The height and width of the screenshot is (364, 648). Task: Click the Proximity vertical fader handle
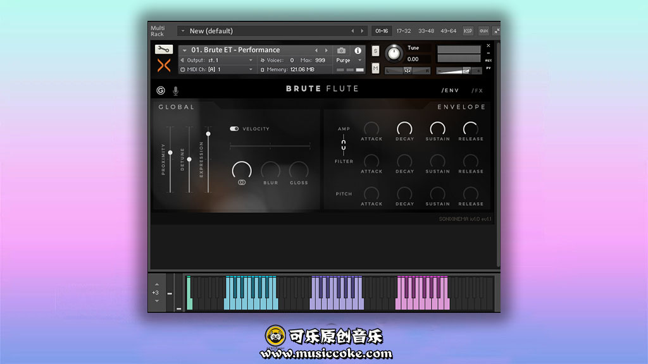(x=170, y=153)
